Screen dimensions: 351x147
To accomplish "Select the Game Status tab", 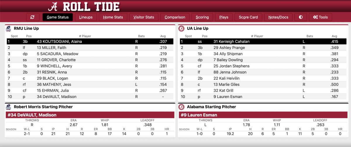I will coord(58,17).
